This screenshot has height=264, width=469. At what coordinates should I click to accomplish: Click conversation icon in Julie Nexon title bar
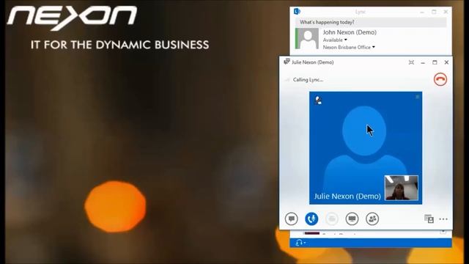[x=287, y=62]
